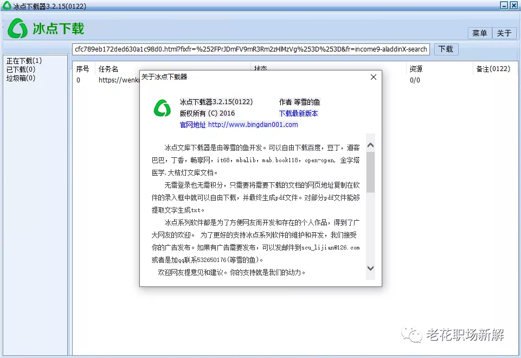Click the 作者 等雪的鱼 text

pyautogui.click(x=299, y=102)
